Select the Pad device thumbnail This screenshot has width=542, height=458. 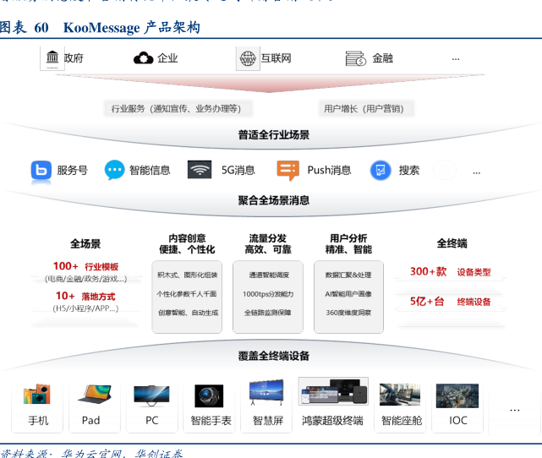(x=93, y=395)
